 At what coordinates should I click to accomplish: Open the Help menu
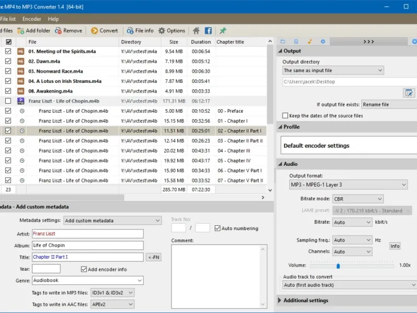53,19
